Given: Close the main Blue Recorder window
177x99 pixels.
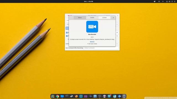Looking at the screenshot, I should tap(118, 15).
